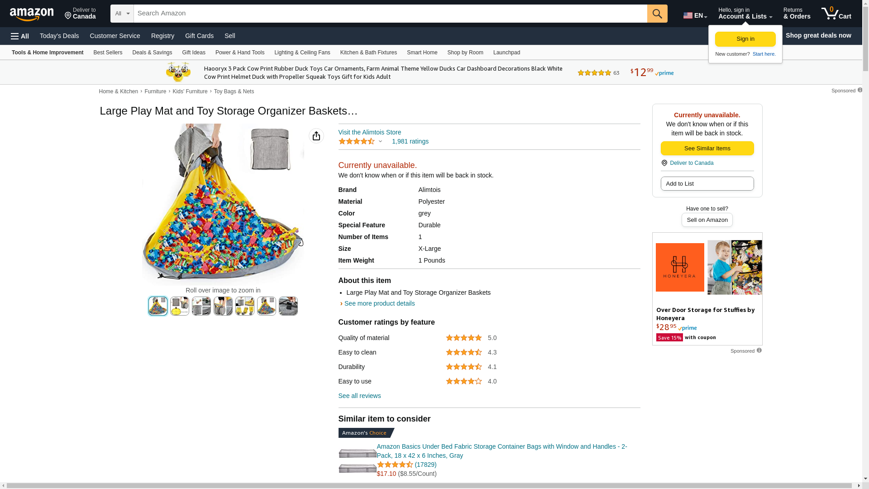The width and height of the screenshot is (869, 489).
Task: Click the See Similar Items button
Action: (707, 149)
